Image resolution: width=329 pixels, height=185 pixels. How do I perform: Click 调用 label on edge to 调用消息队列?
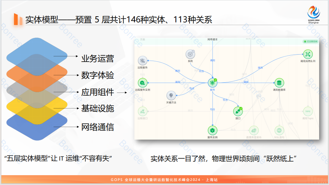(x=260, y=68)
